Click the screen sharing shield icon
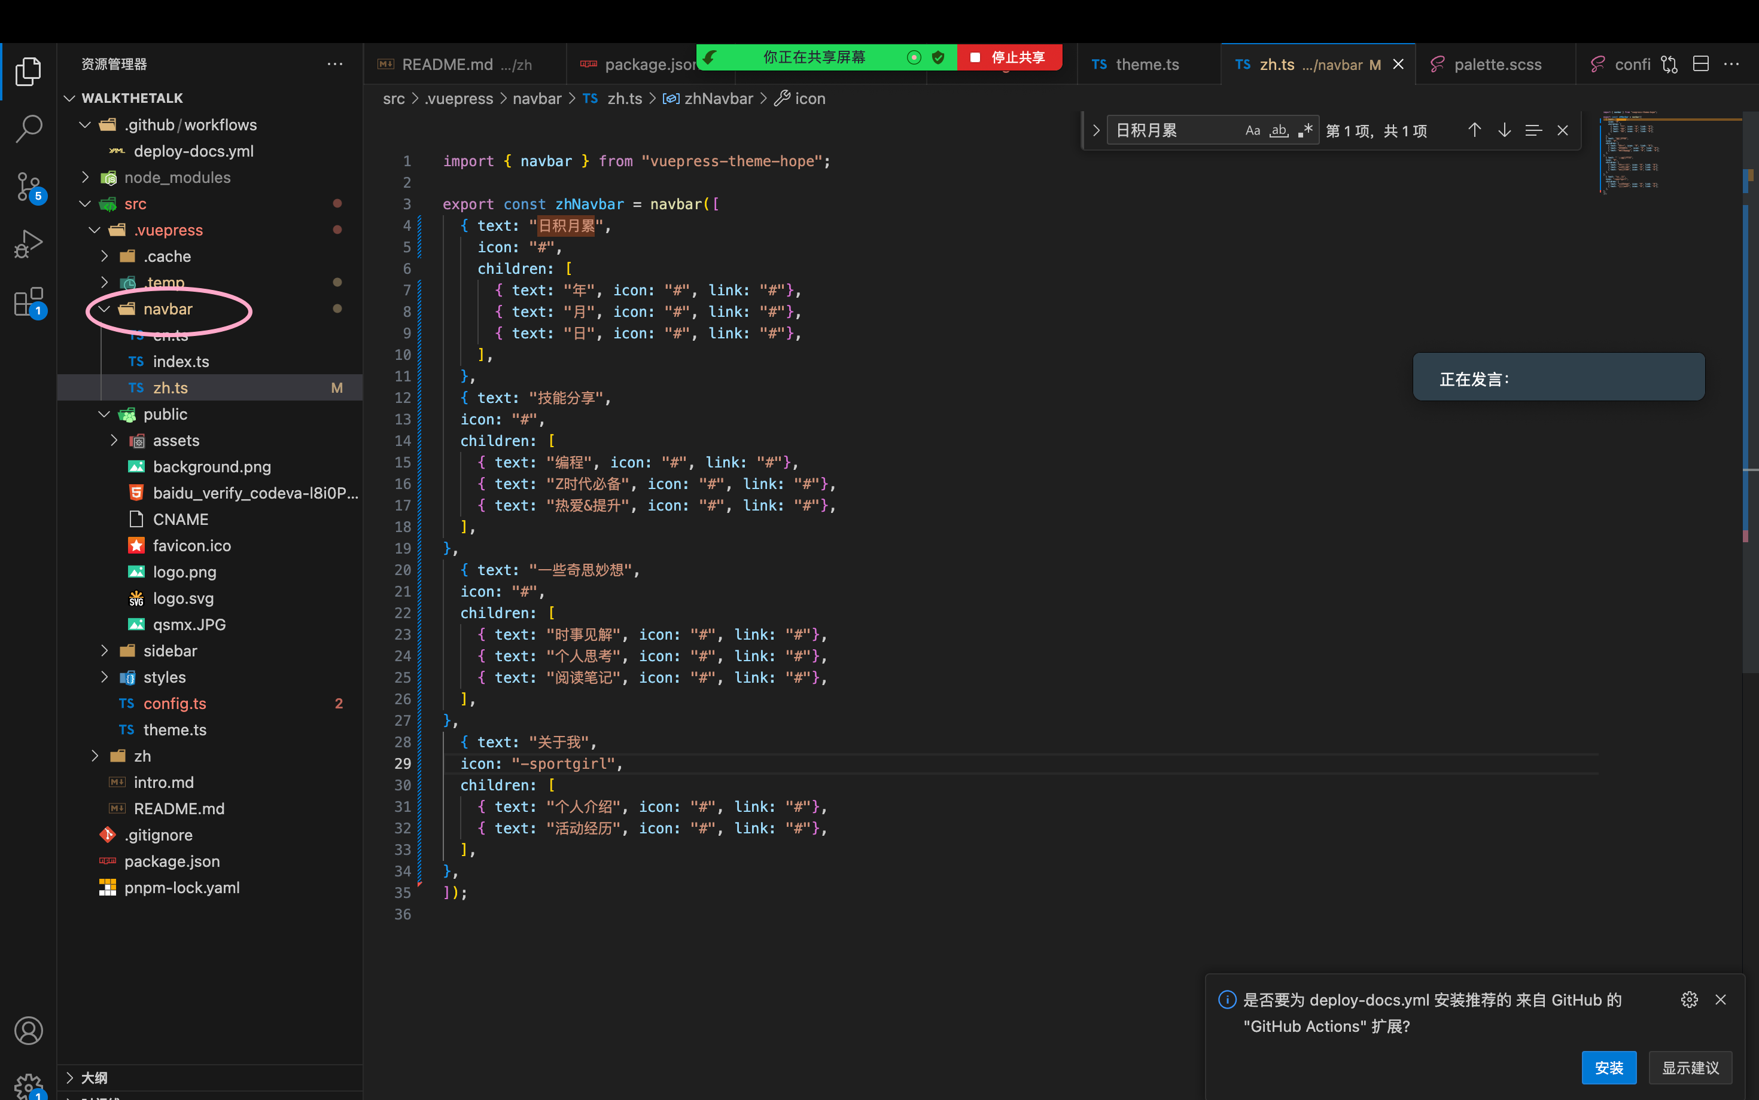Image resolution: width=1759 pixels, height=1100 pixels. click(x=939, y=57)
